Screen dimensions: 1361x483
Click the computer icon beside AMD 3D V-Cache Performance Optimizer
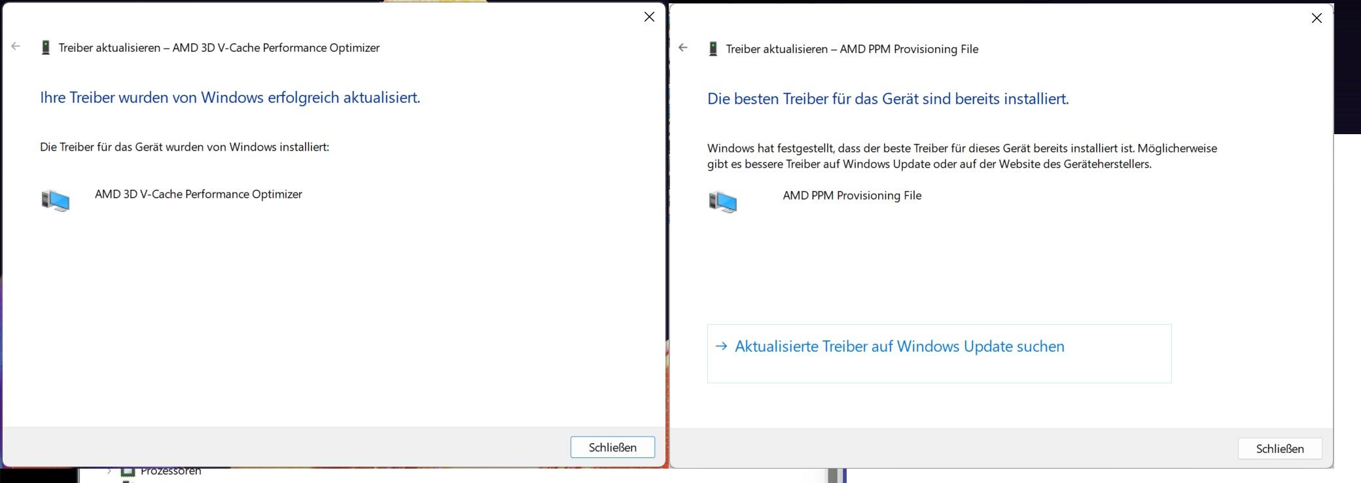point(56,201)
